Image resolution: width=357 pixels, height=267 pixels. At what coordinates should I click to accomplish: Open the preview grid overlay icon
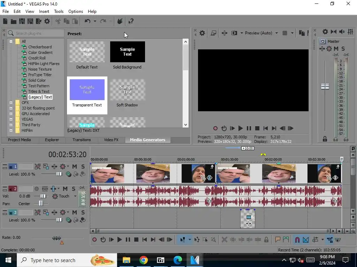coord(285,33)
